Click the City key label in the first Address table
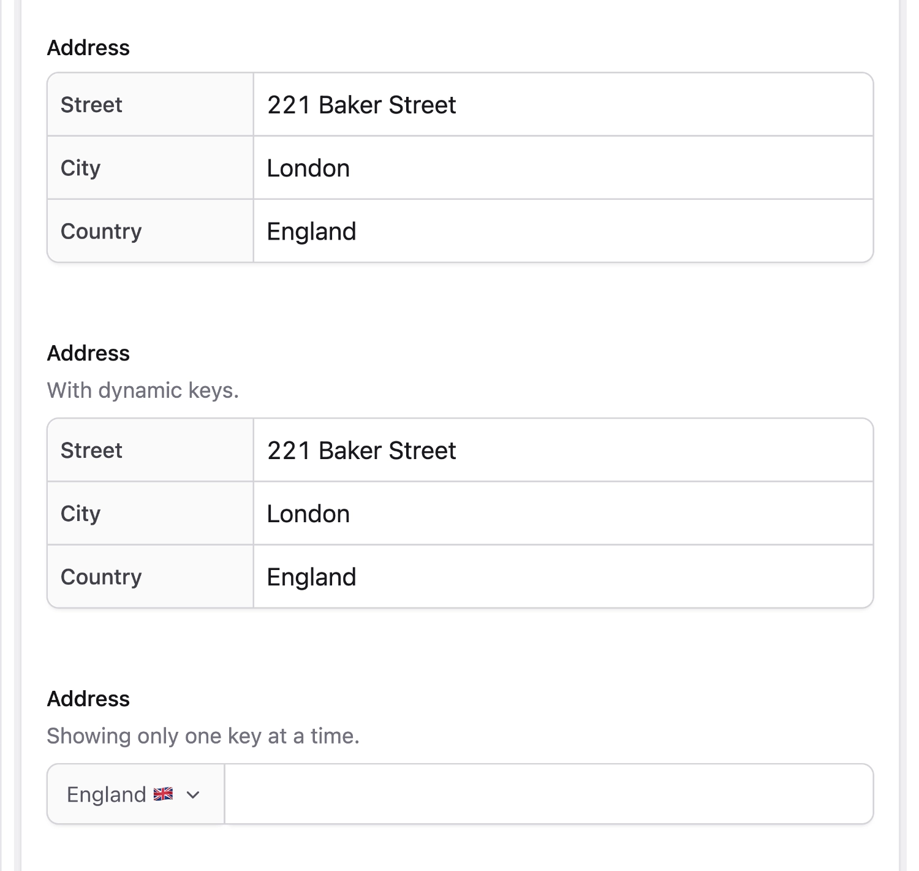The height and width of the screenshot is (871, 919). tap(80, 169)
